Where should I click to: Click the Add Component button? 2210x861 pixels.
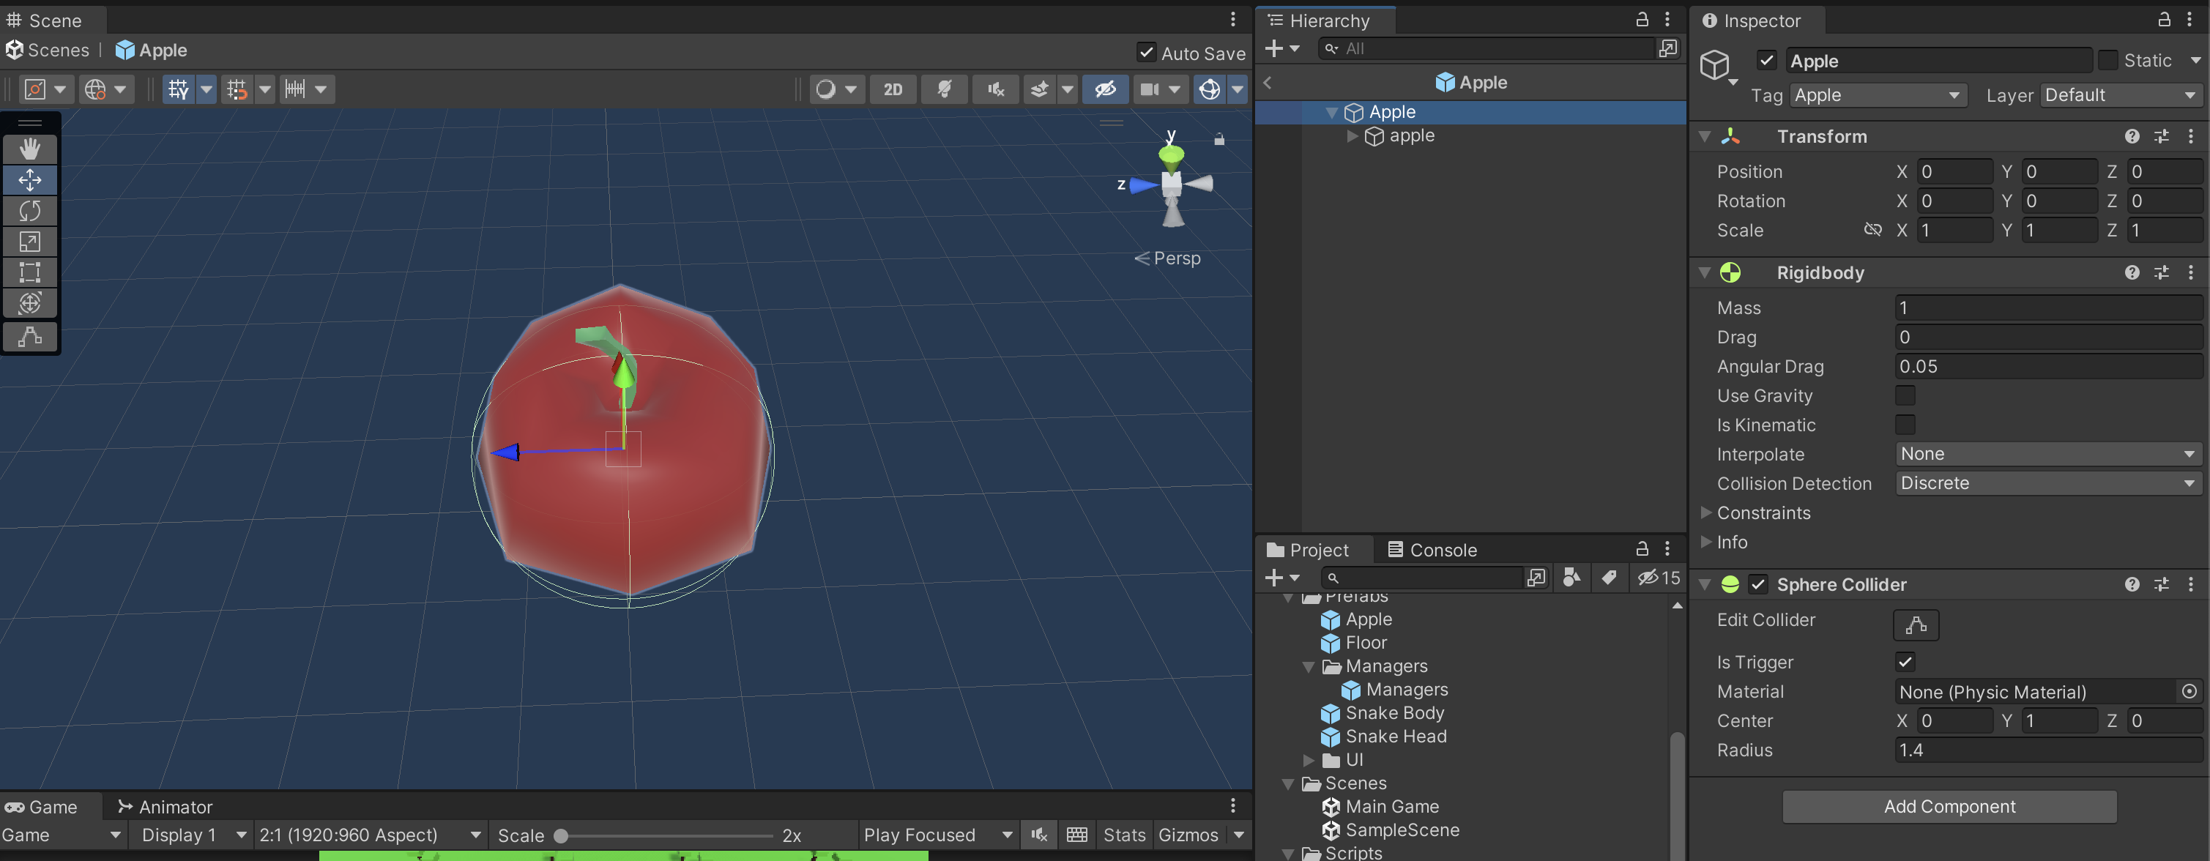1949,807
